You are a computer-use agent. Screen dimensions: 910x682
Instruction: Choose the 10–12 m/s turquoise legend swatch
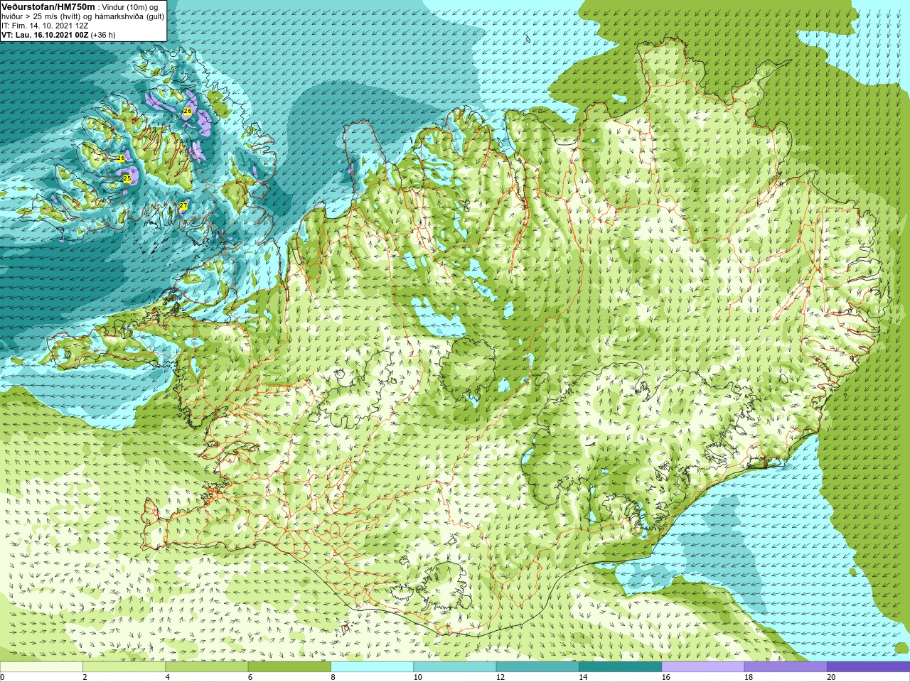455,667
